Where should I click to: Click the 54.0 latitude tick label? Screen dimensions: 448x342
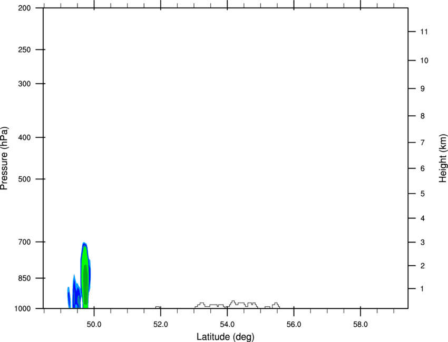click(227, 325)
